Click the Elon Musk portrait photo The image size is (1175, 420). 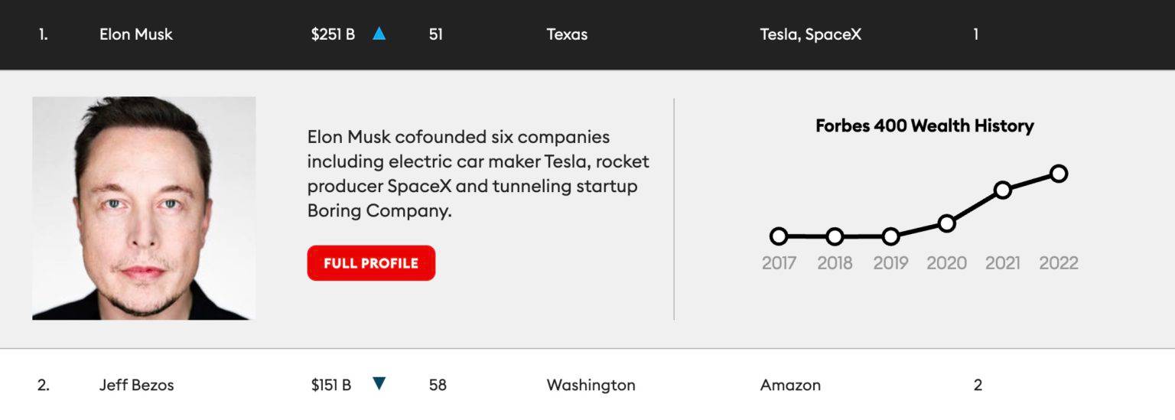pos(144,207)
